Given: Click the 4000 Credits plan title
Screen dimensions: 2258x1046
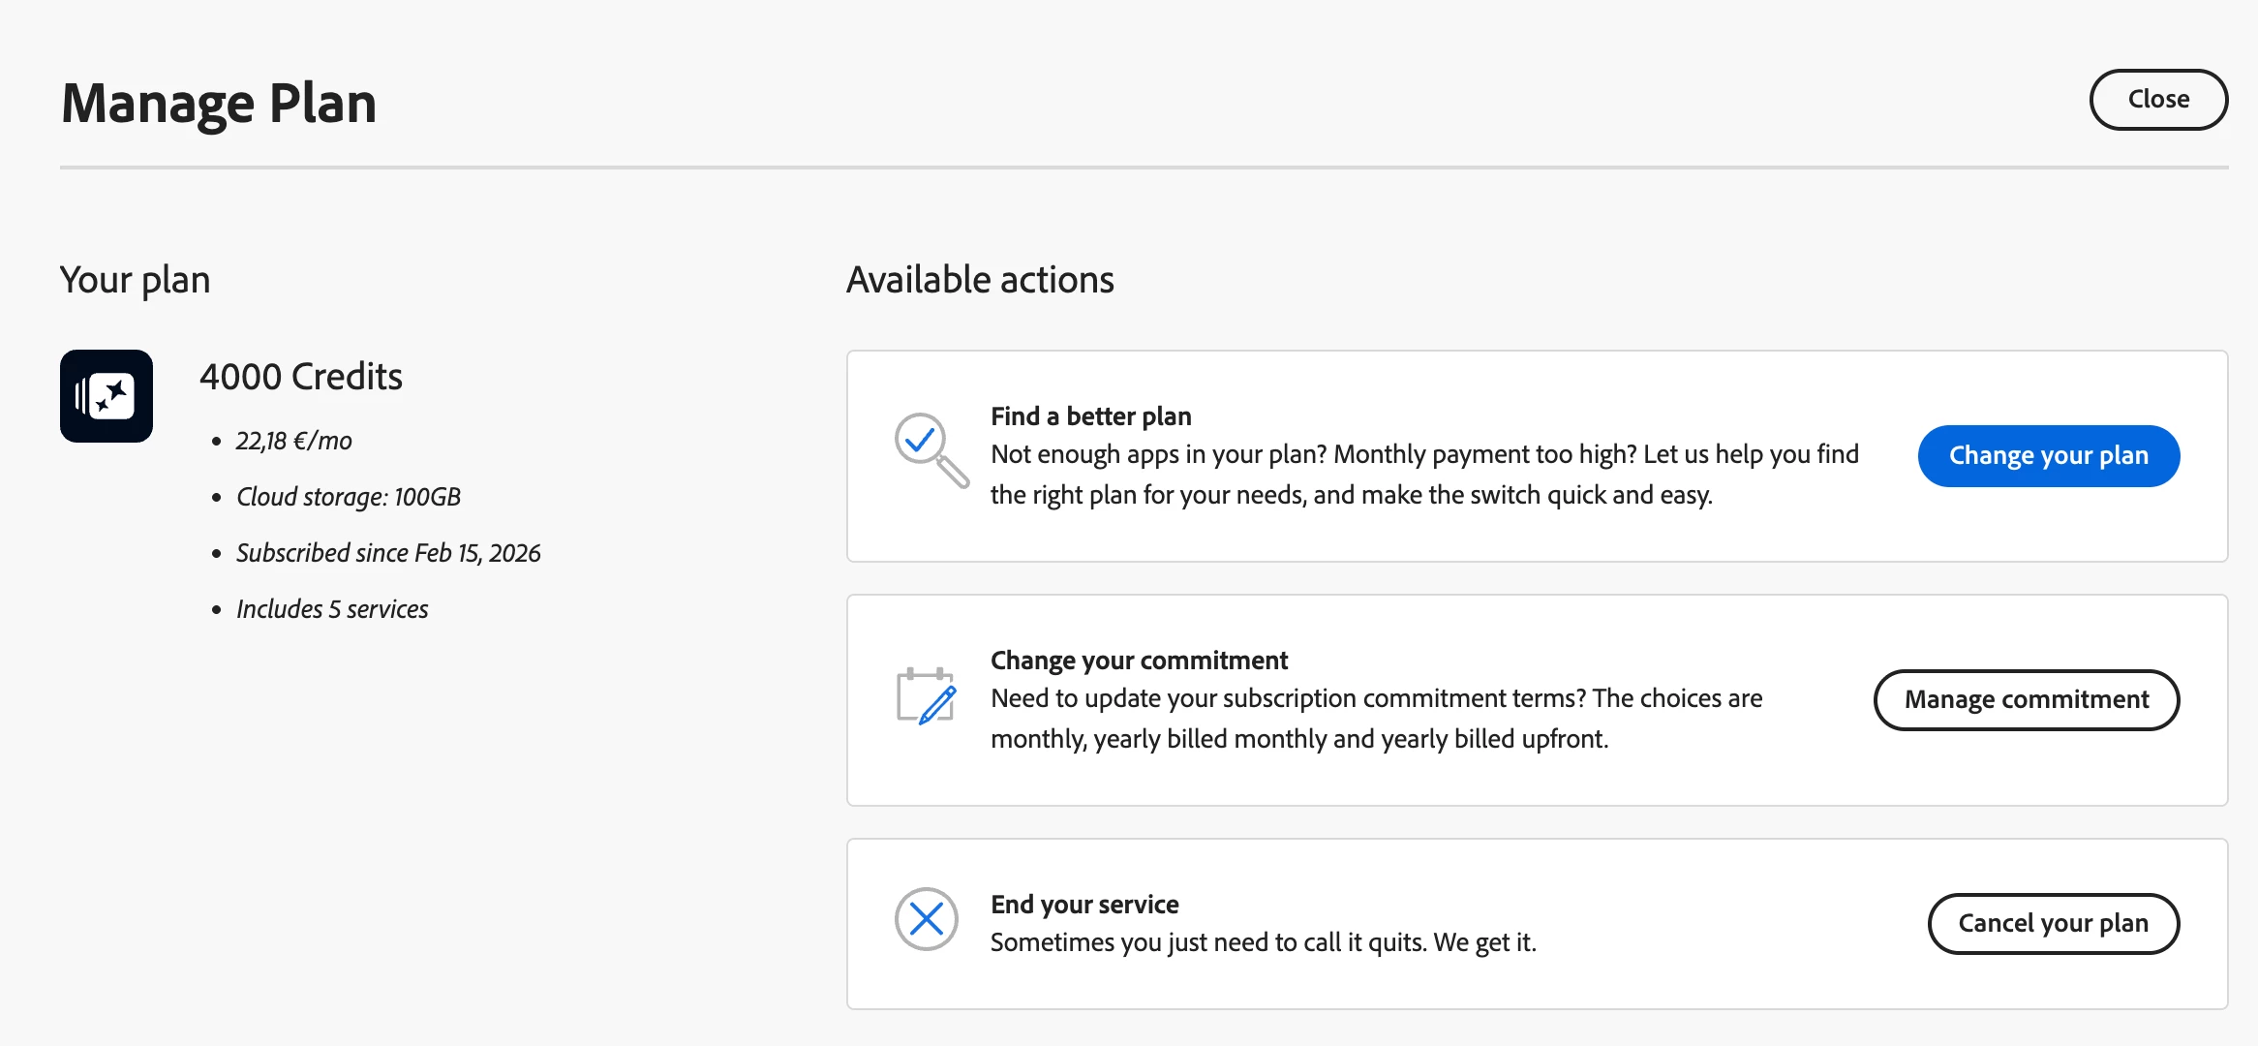Looking at the screenshot, I should (301, 377).
